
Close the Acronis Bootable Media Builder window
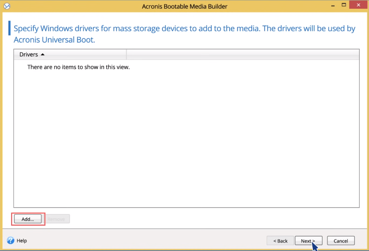pyautogui.click(x=358, y=5)
